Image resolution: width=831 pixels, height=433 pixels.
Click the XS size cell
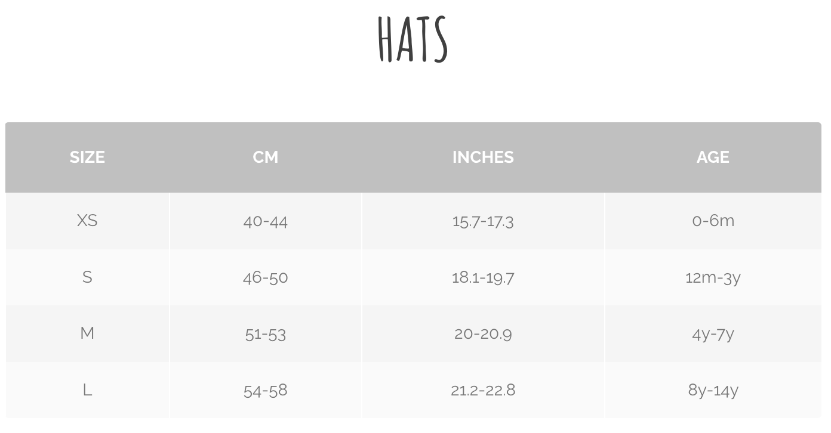[87, 221]
